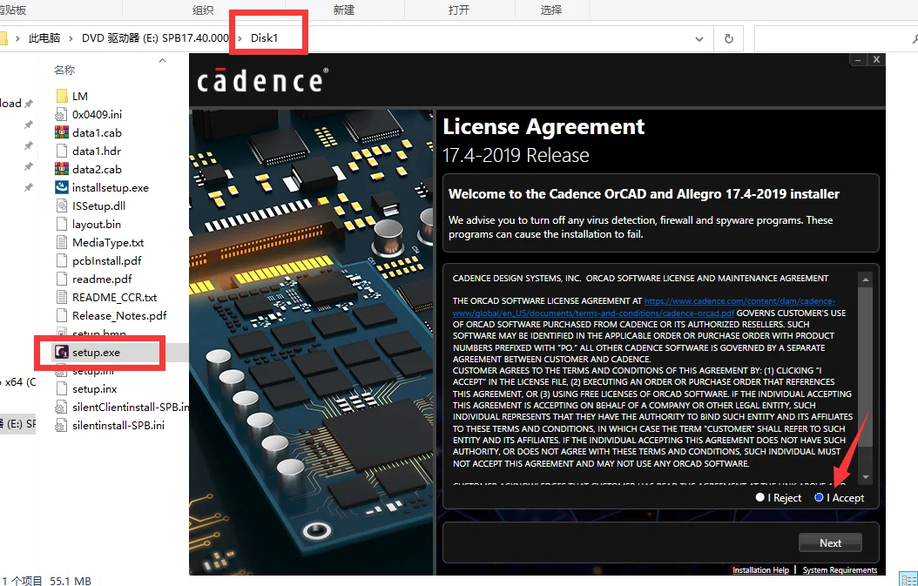Screen dimensions: 918x586
Task: Select the I Reject radio button
Action: [760, 497]
